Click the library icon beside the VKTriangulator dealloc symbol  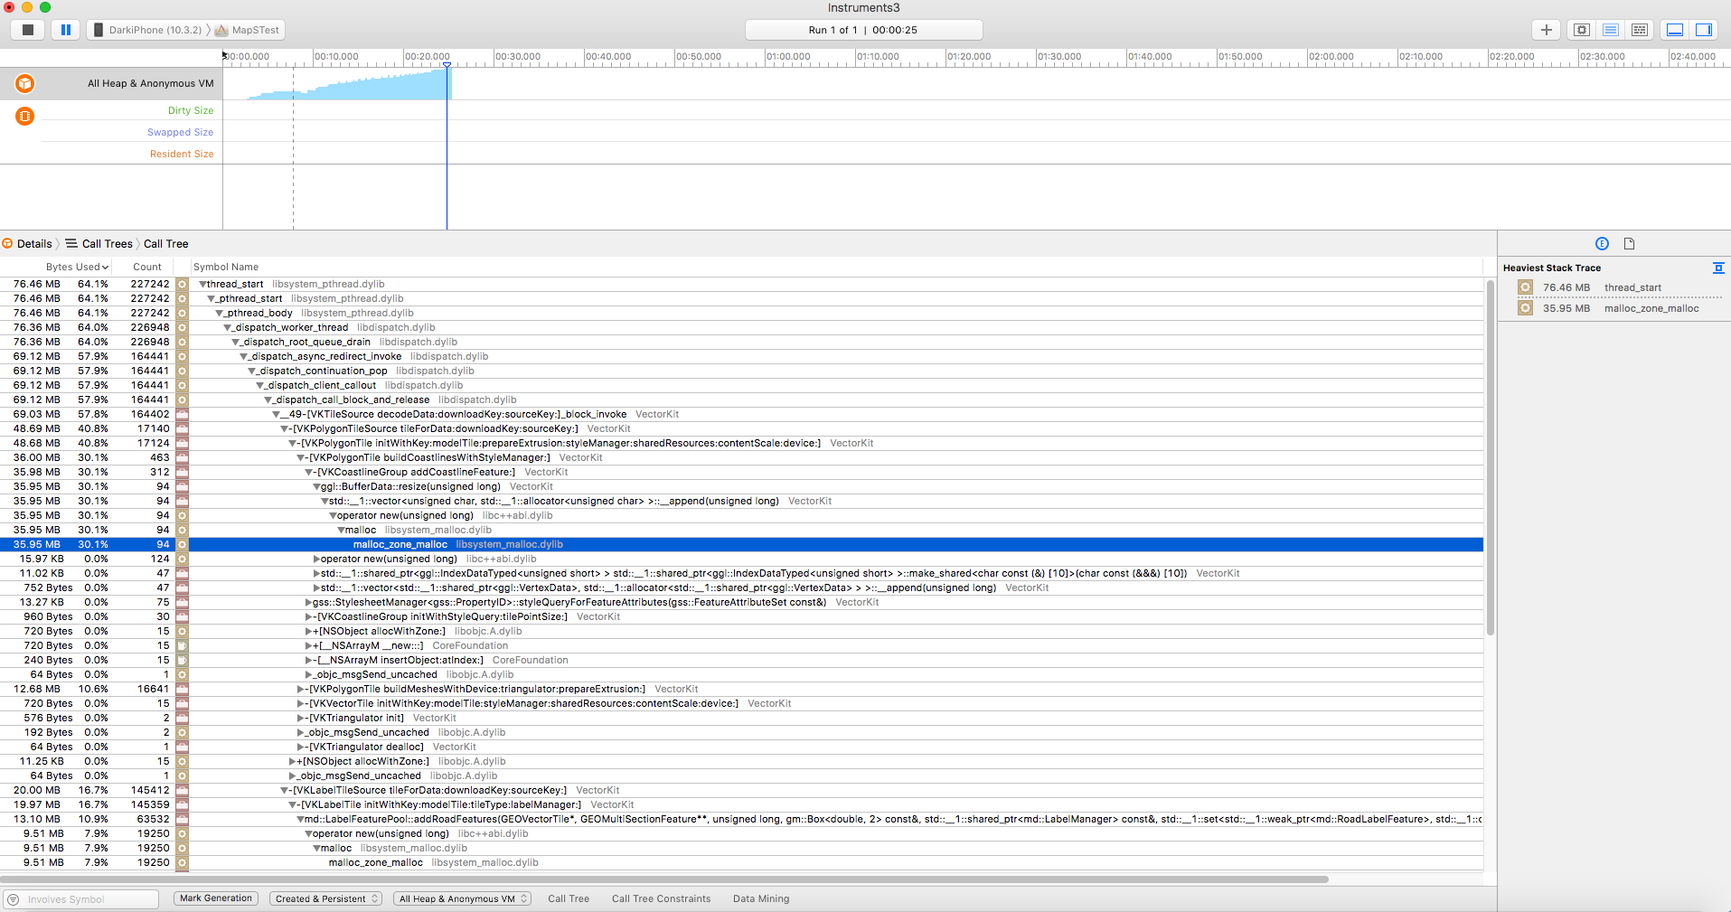click(182, 747)
